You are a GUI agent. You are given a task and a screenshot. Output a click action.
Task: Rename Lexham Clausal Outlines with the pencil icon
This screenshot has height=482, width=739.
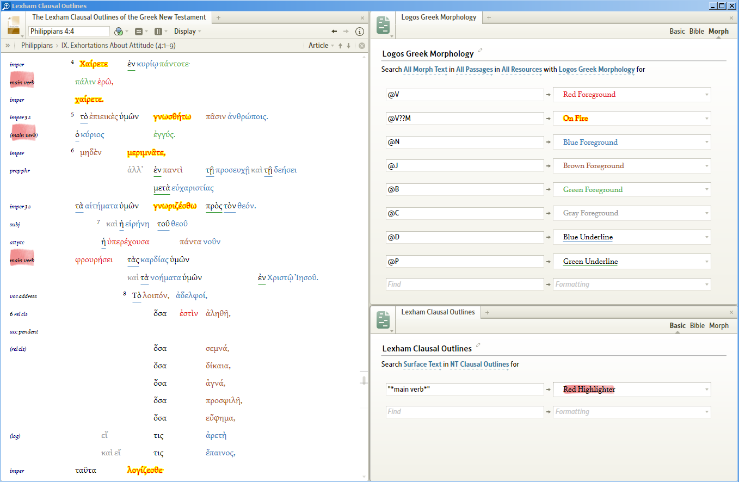[x=479, y=345]
